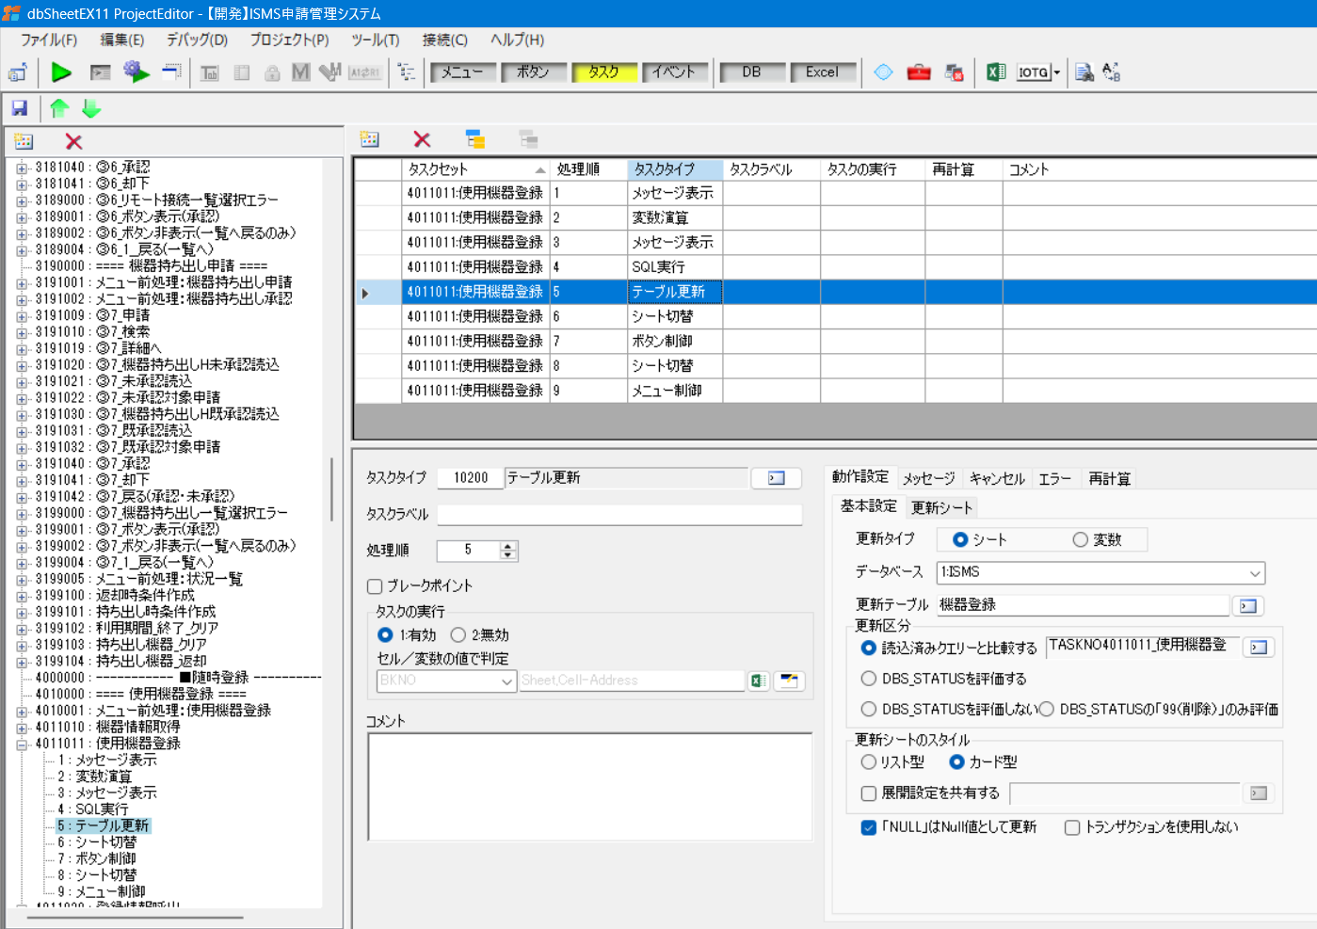
Task: Click the タスクラベル text field
Action: 619,515
